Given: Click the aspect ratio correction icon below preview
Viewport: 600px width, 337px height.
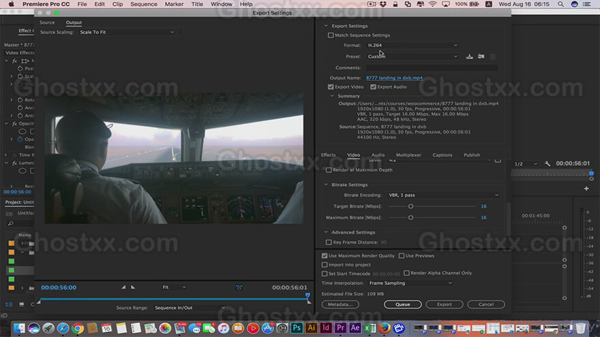Looking at the screenshot, I should click(239, 287).
